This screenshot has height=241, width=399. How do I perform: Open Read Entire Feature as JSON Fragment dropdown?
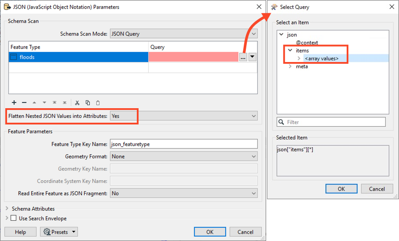[184, 193]
